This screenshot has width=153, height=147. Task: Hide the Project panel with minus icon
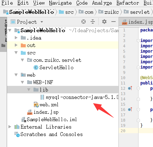(114, 22)
